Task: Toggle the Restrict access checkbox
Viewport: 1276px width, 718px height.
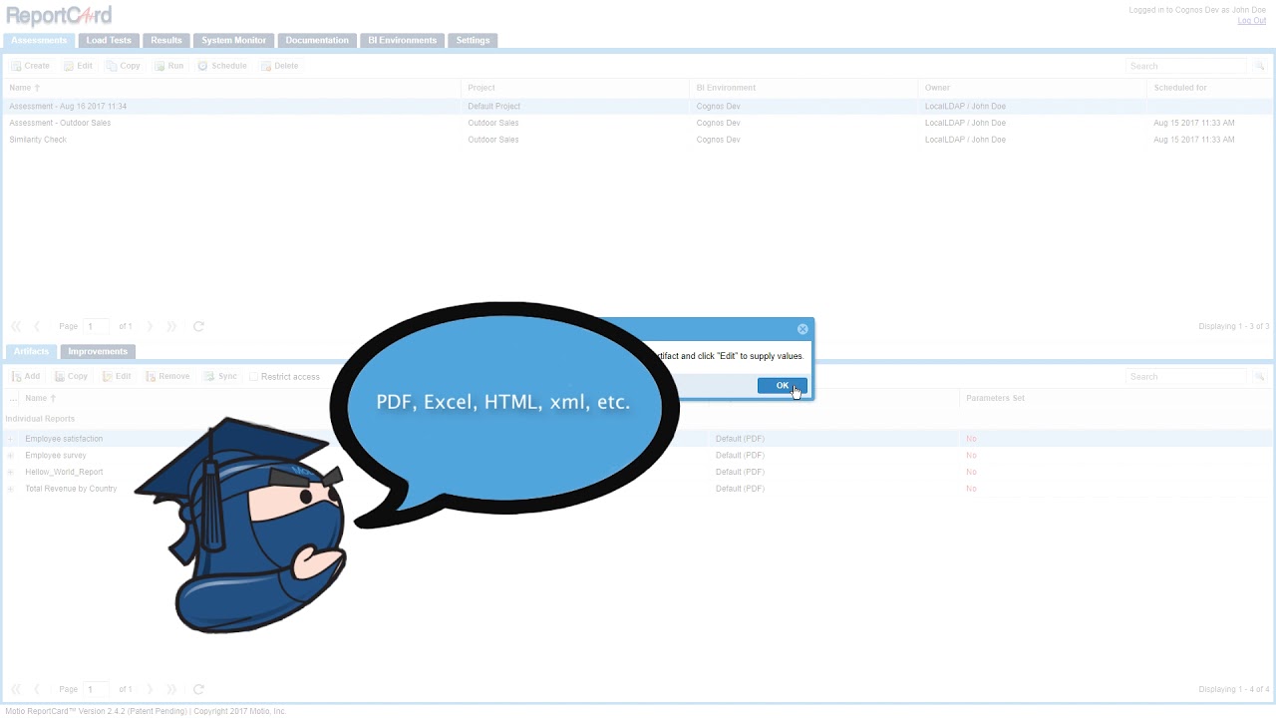Action: [254, 377]
